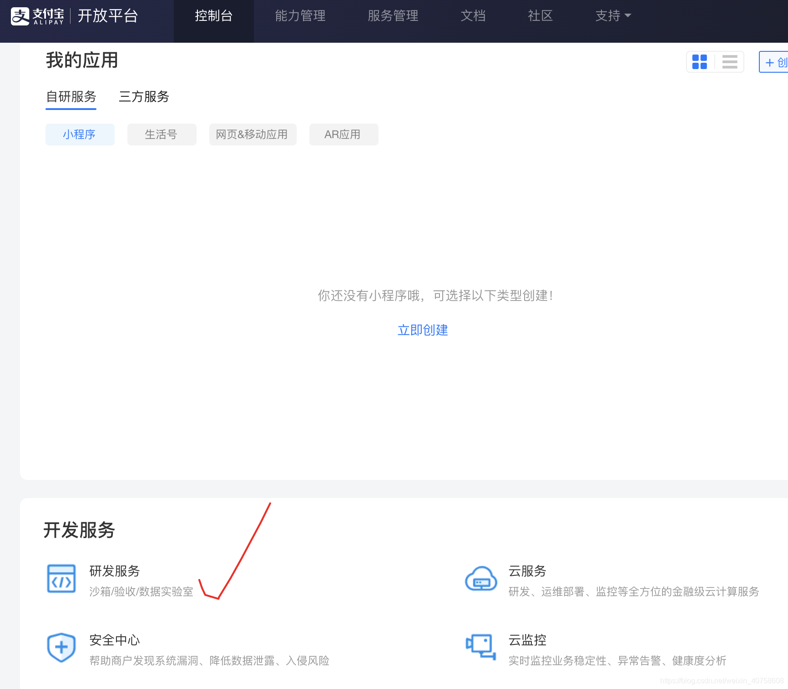Open the 云监控 title link
Viewport: 788px width, 689px height.
[527, 640]
